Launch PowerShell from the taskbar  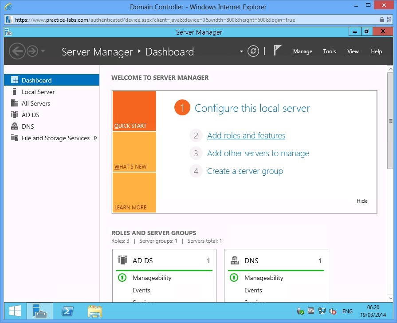(67, 311)
